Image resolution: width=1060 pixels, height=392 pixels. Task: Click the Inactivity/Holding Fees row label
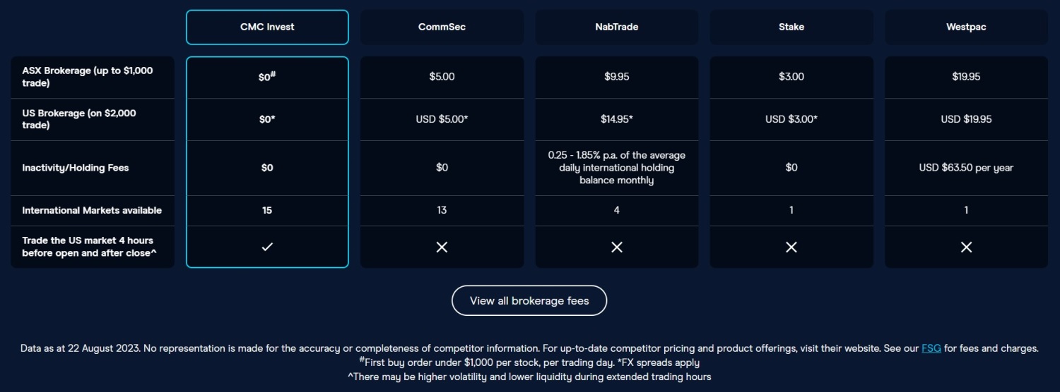click(93, 168)
